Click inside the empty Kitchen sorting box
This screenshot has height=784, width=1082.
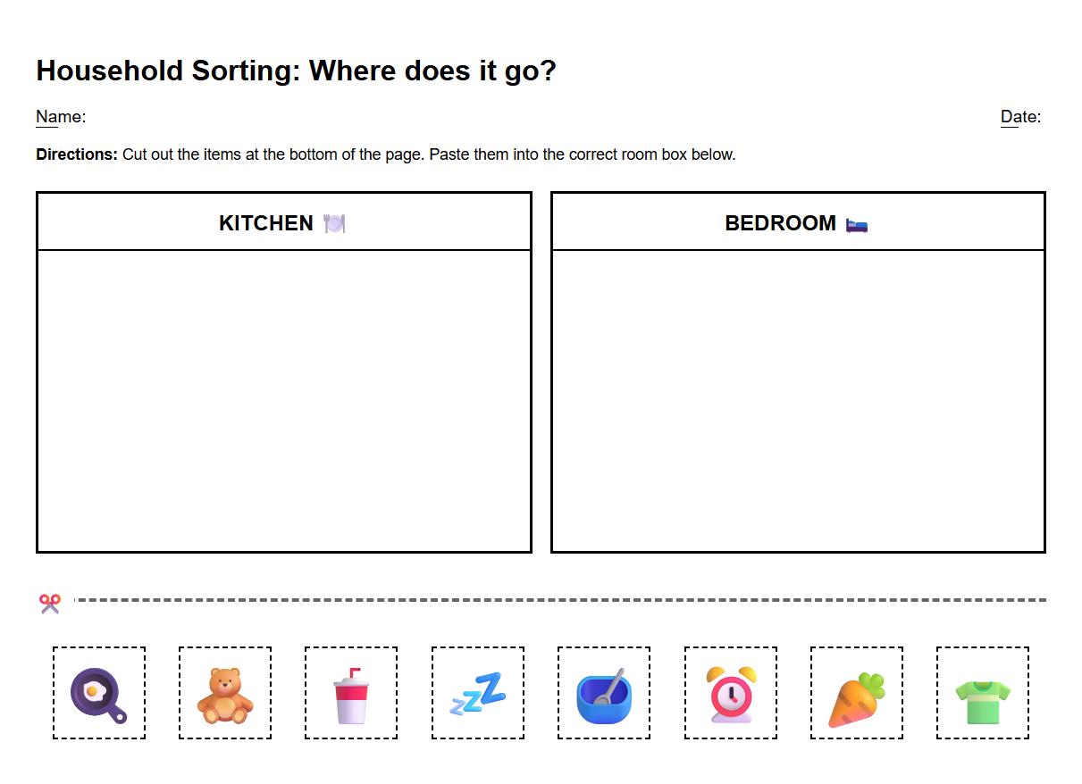click(x=284, y=400)
